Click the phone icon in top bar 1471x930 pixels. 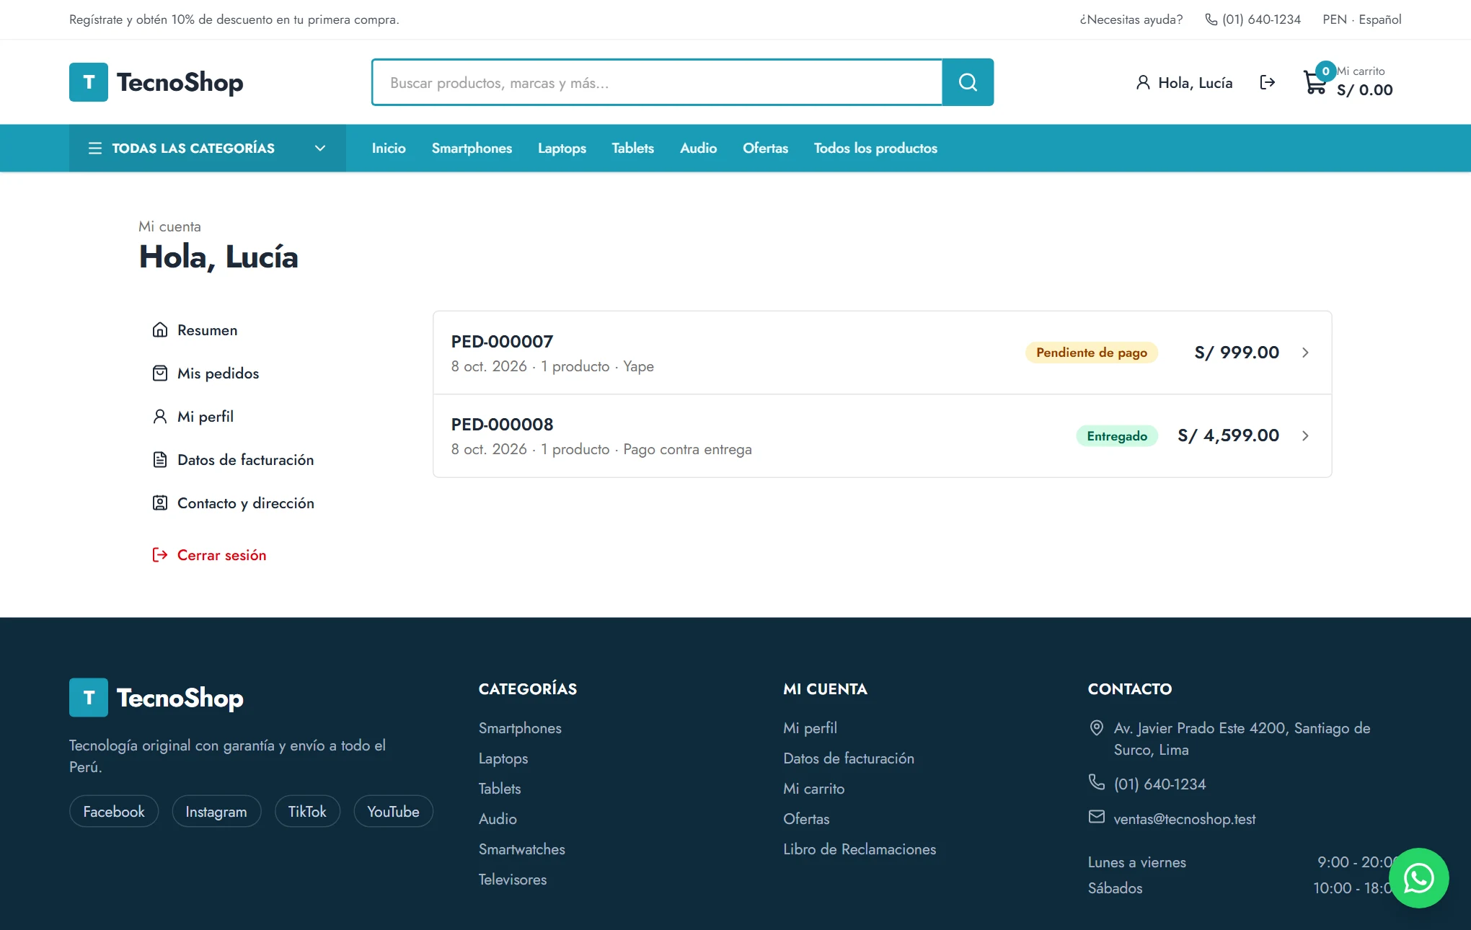click(1211, 19)
